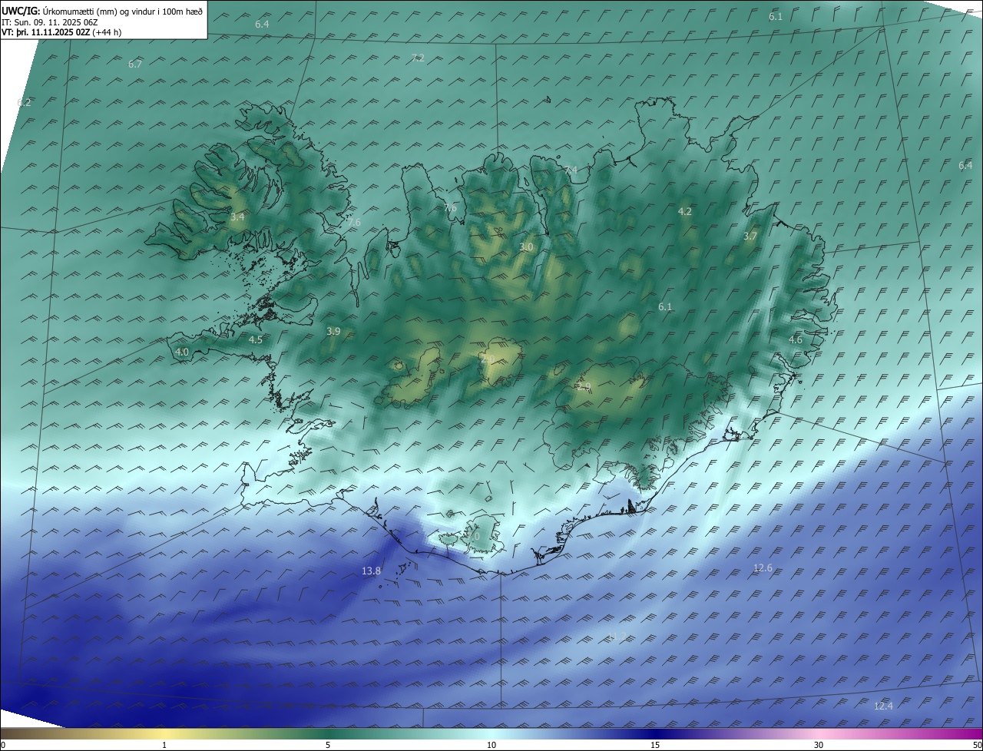Select the 7.4 value label
The image size is (983, 751).
click(x=571, y=170)
